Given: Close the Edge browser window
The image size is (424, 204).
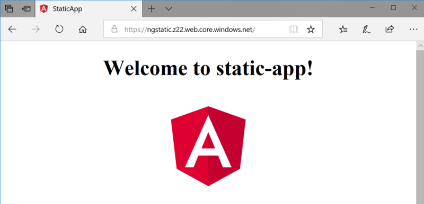Looking at the screenshot, I should click(414, 8).
